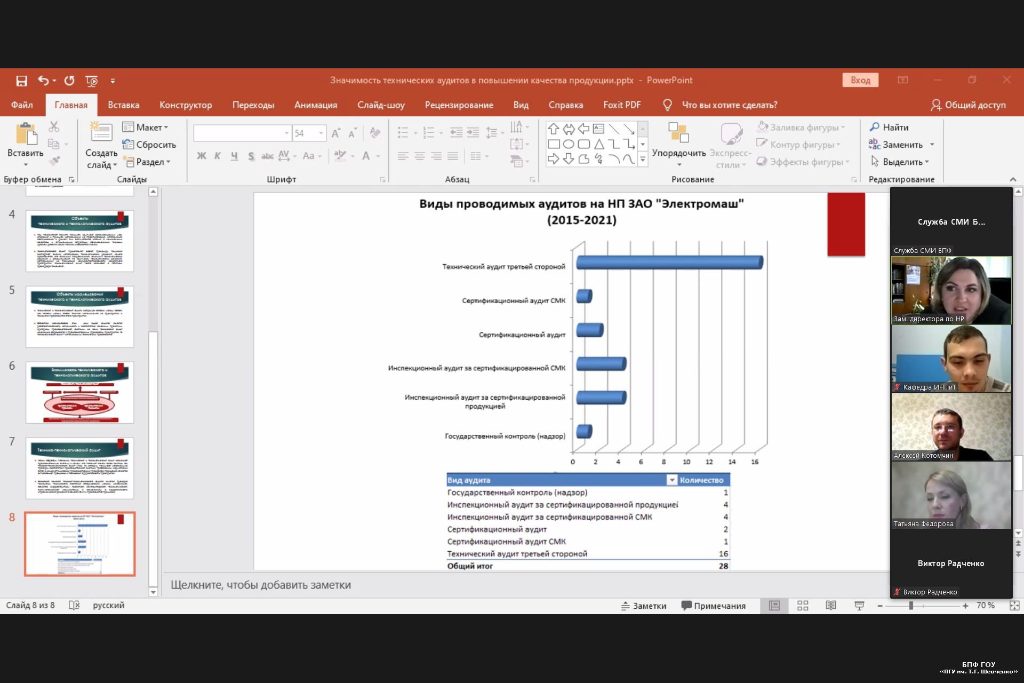Save the presentation with the floppy icon

click(x=21, y=81)
